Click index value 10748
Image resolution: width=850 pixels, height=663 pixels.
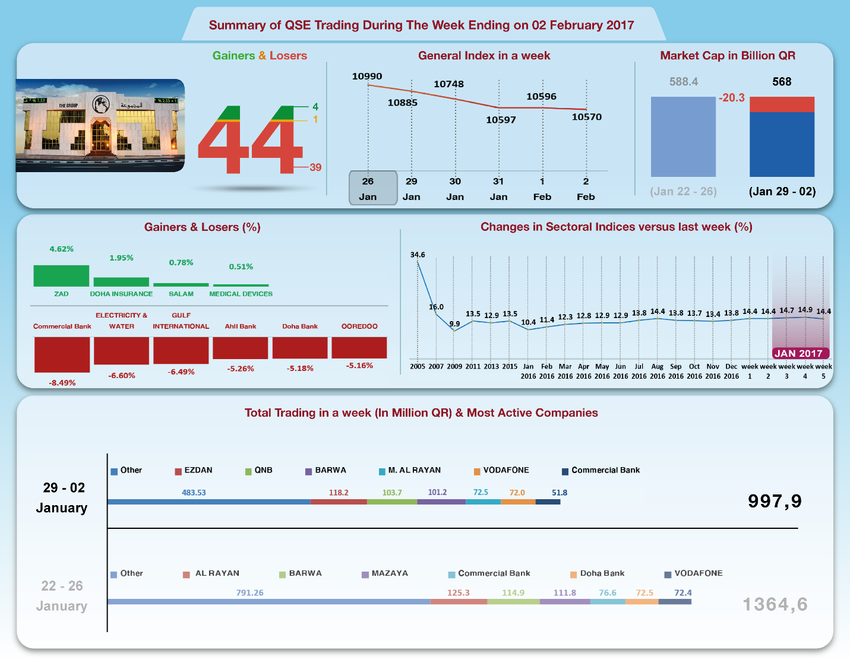(448, 84)
